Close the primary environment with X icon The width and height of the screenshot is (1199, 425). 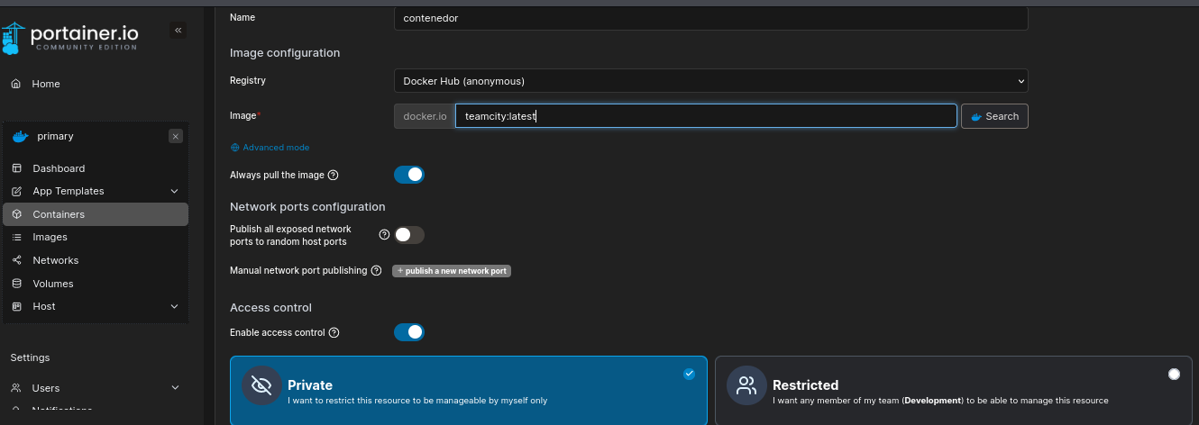176,136
